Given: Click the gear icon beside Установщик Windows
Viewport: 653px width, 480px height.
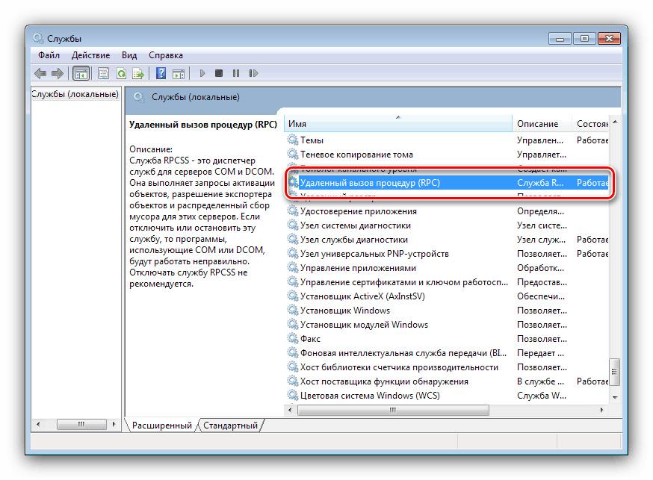Looking at the screenshot, I should (x=293, y=310).
